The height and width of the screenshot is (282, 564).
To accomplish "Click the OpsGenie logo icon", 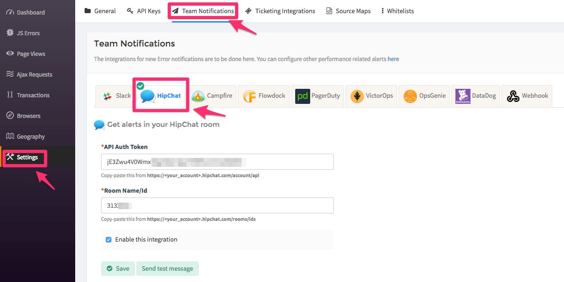I will [x=410, y=96].
